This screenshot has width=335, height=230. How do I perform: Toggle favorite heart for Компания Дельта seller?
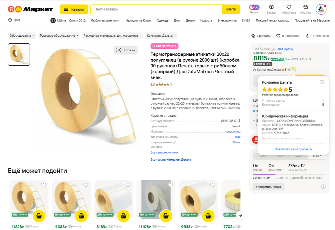tap(322, 82)
